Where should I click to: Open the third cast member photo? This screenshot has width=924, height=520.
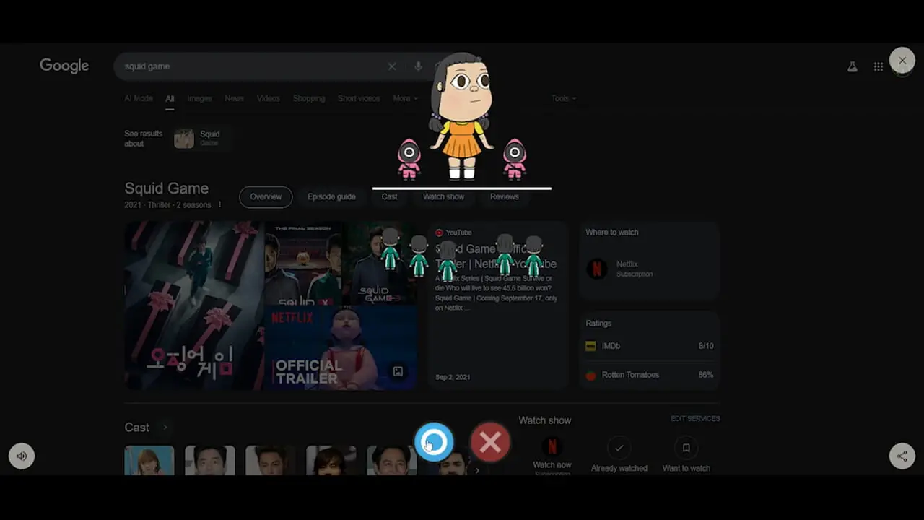271,460
